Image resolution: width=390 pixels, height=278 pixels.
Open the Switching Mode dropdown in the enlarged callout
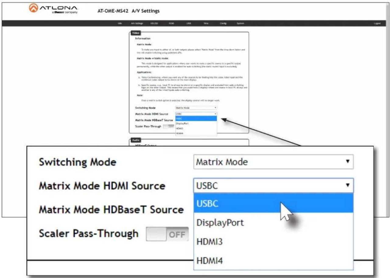coord(273,162)
